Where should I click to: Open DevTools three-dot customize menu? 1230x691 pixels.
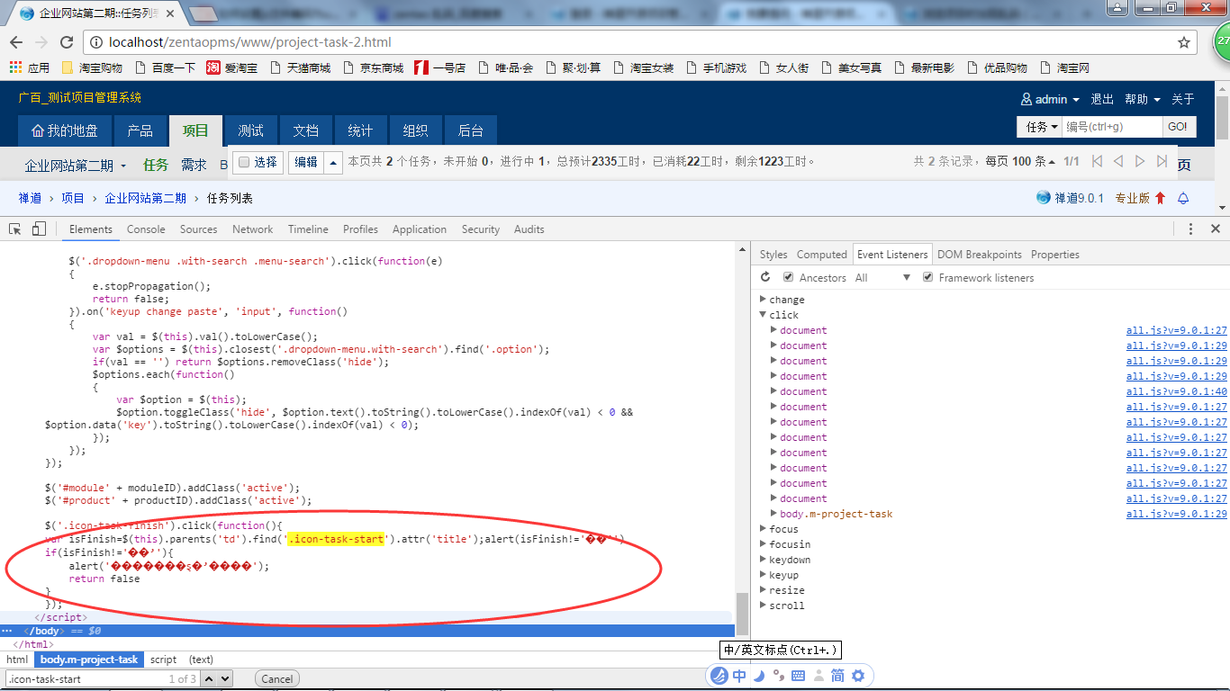coord(1190,229)
